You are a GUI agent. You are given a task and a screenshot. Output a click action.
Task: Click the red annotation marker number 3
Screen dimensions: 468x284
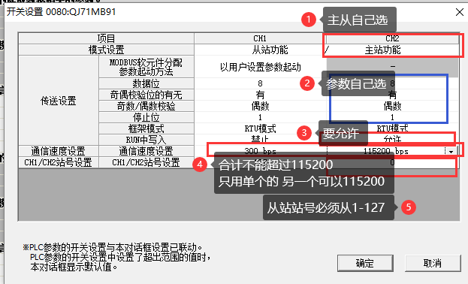[304, 132]
